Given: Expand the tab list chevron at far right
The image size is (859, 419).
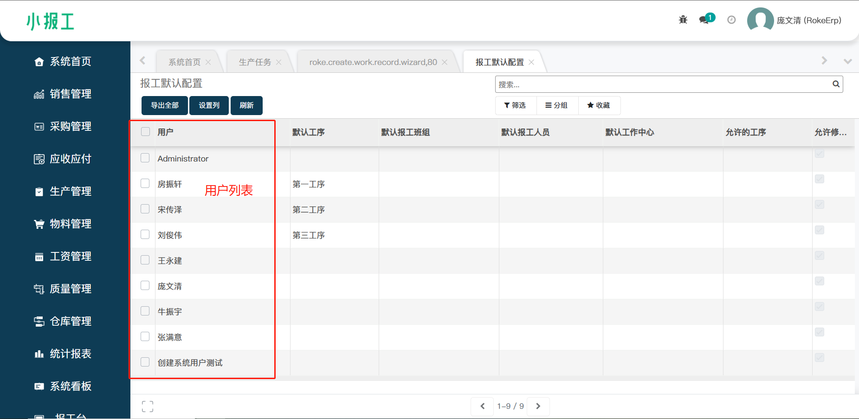Looking at the screenshot, I should click(847, 61).
